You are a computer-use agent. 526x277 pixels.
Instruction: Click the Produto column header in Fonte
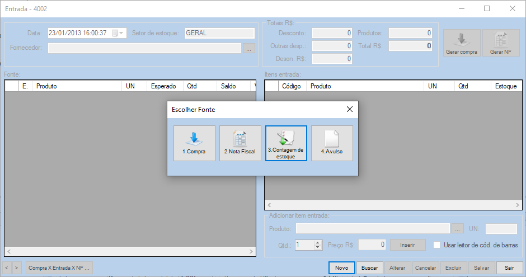(77, 86)
